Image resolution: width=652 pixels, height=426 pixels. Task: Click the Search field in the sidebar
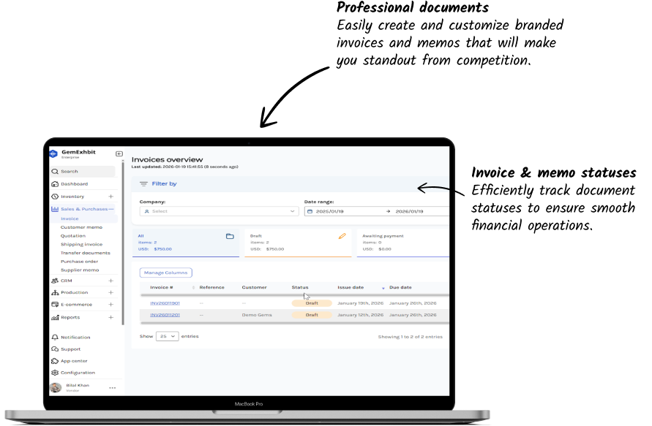pos(82,172)
